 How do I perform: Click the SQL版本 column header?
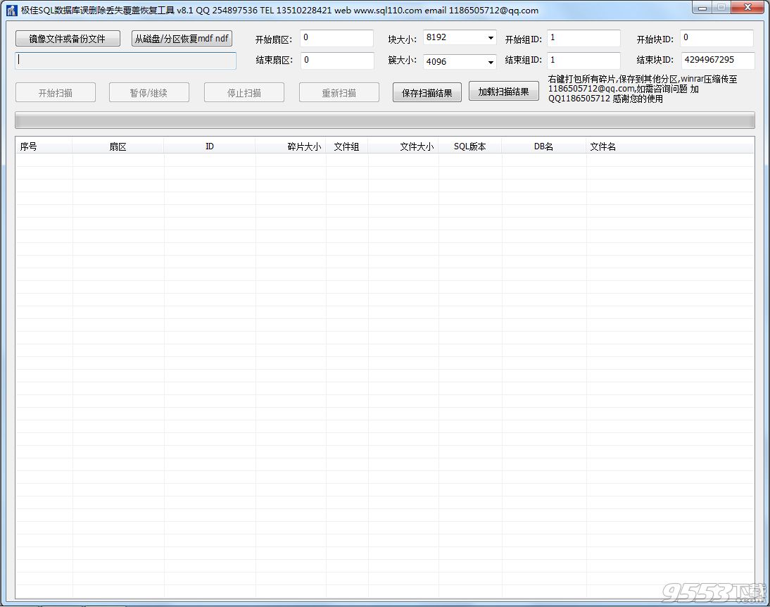pyautogui.click(x=469, y=146)
